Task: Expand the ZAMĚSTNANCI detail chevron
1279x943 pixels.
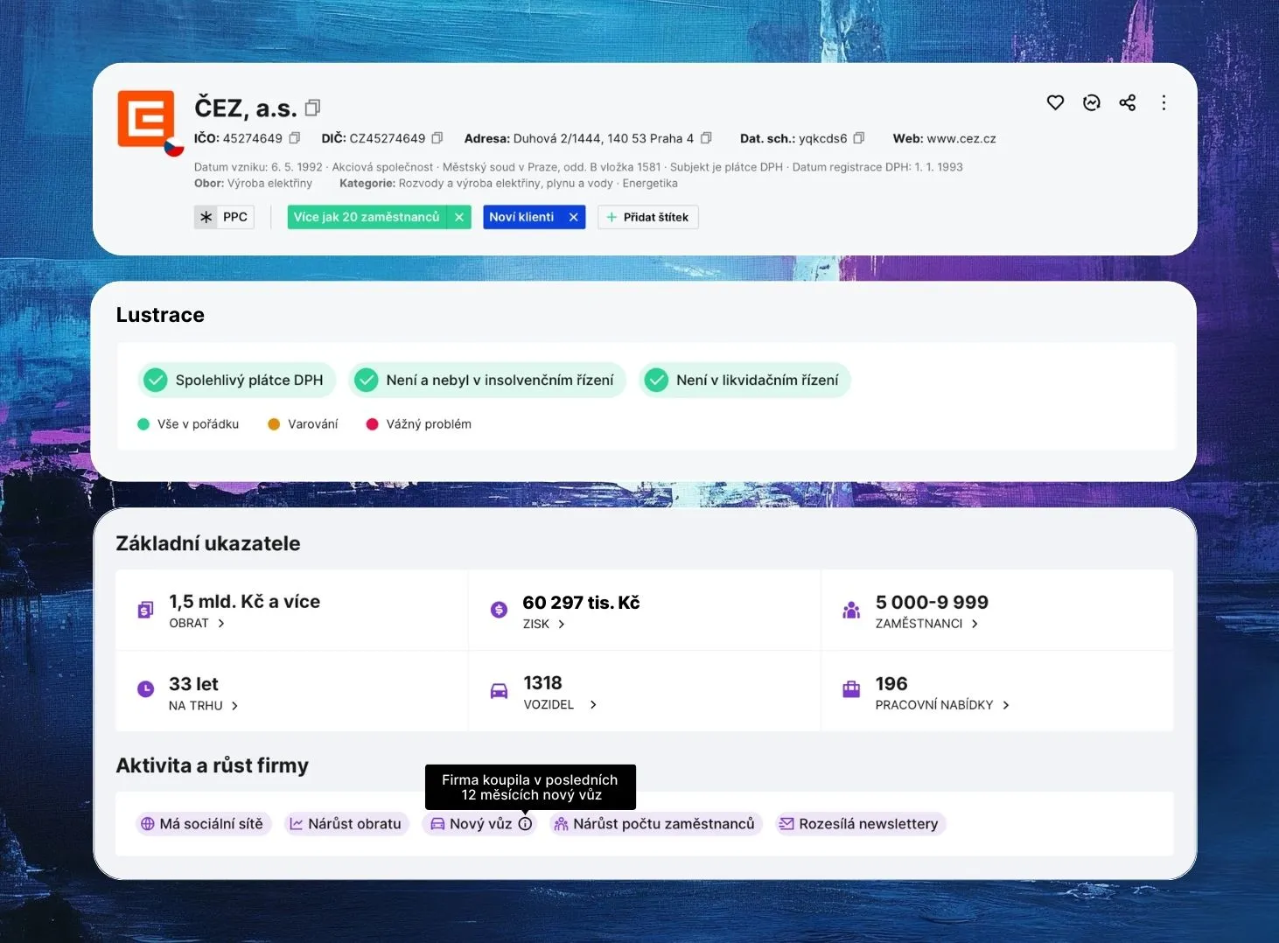Action: [x=975, y=624]
